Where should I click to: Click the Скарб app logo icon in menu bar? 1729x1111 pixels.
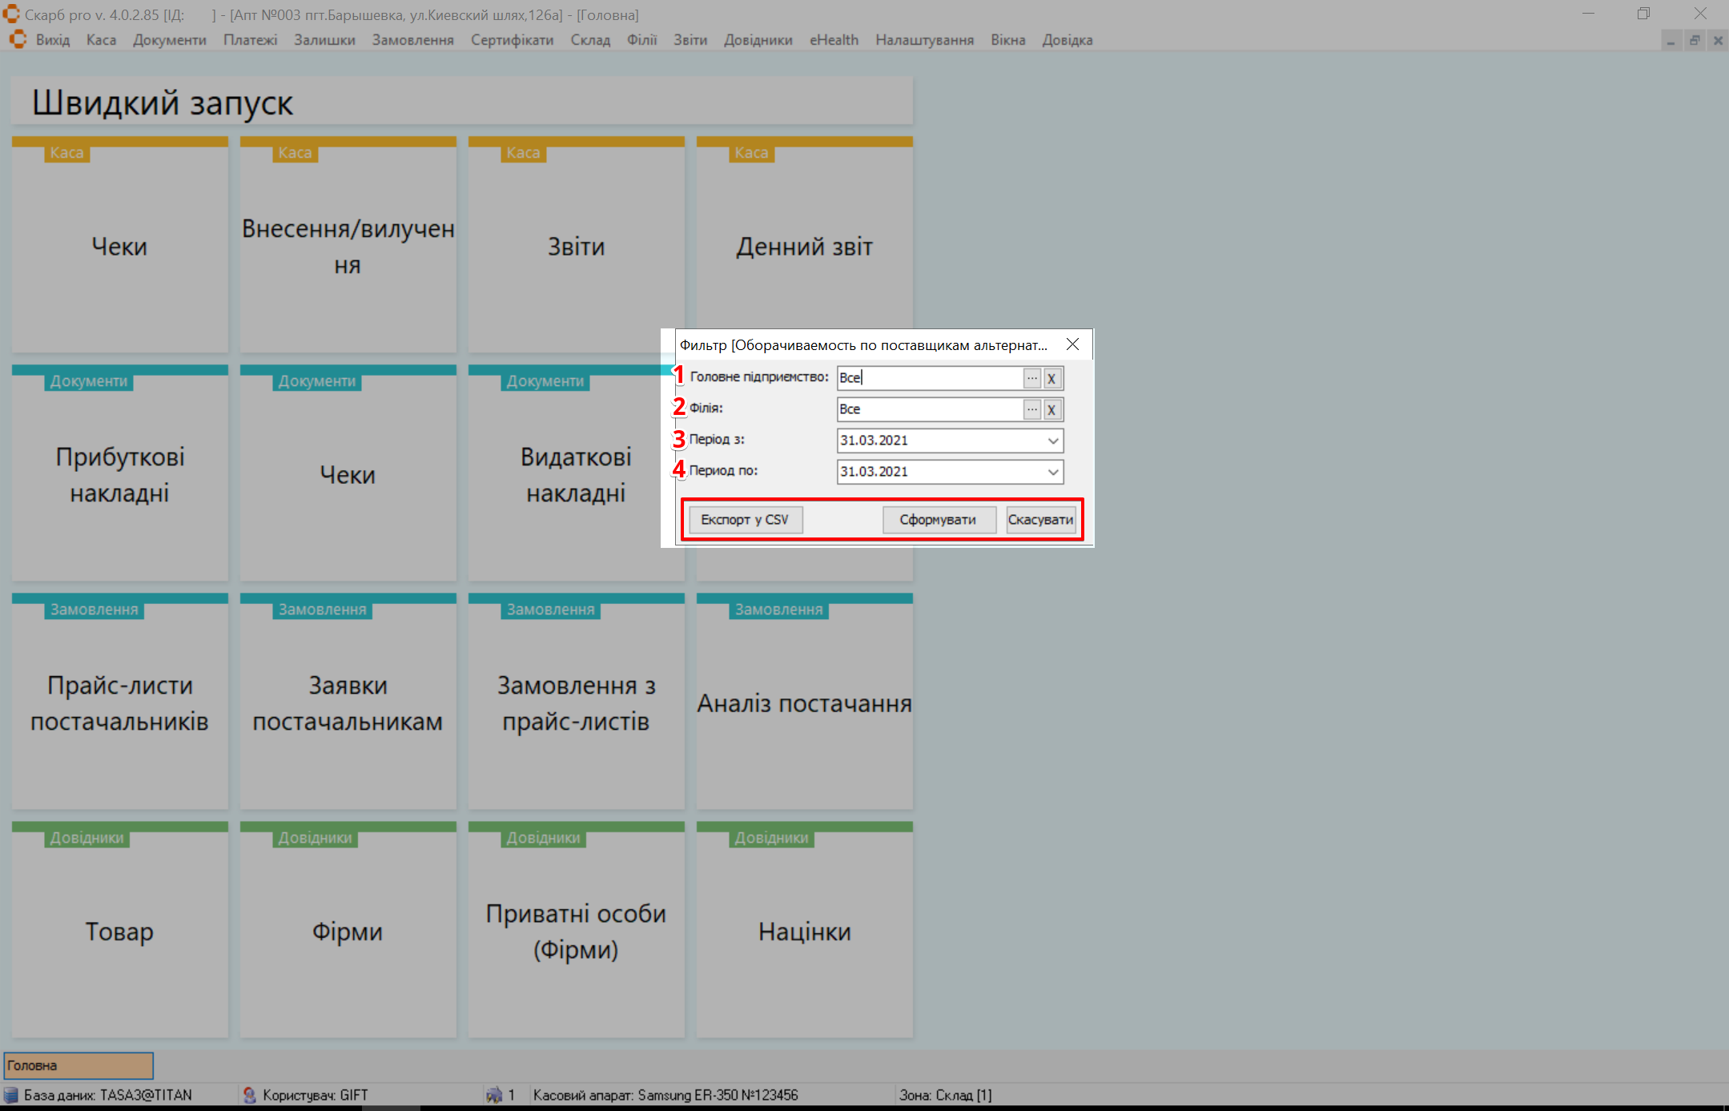click(18, 39)
